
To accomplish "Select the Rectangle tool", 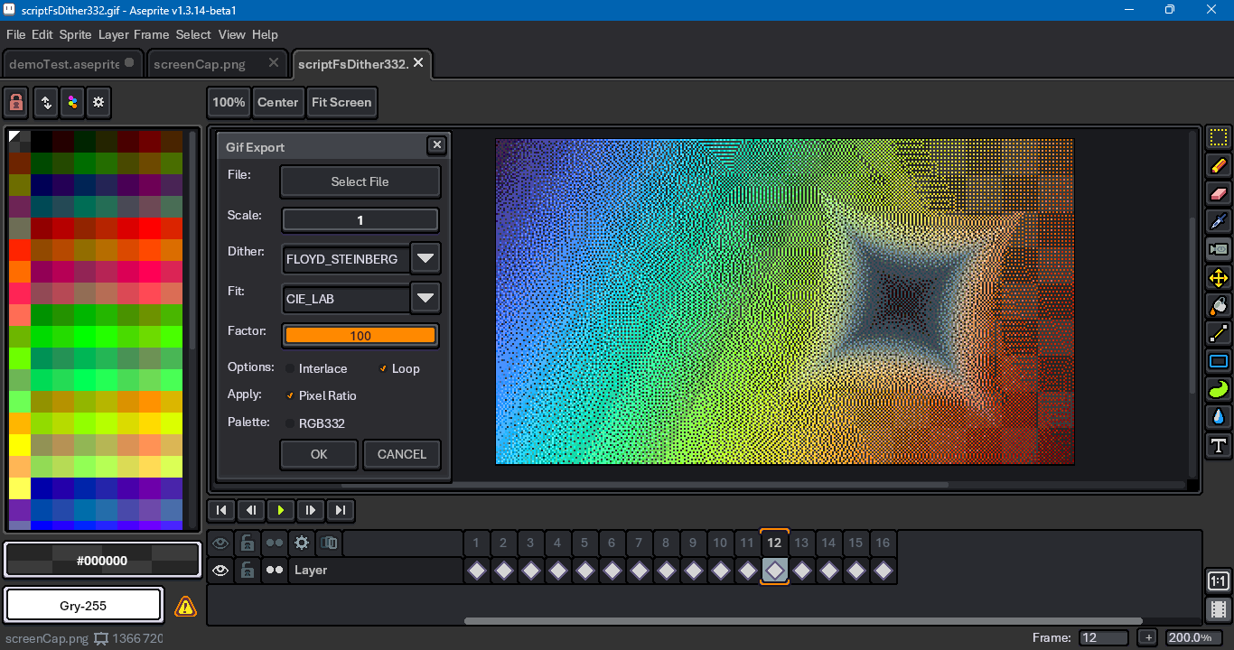I will pyautogui.click(x=1218, y=361).
